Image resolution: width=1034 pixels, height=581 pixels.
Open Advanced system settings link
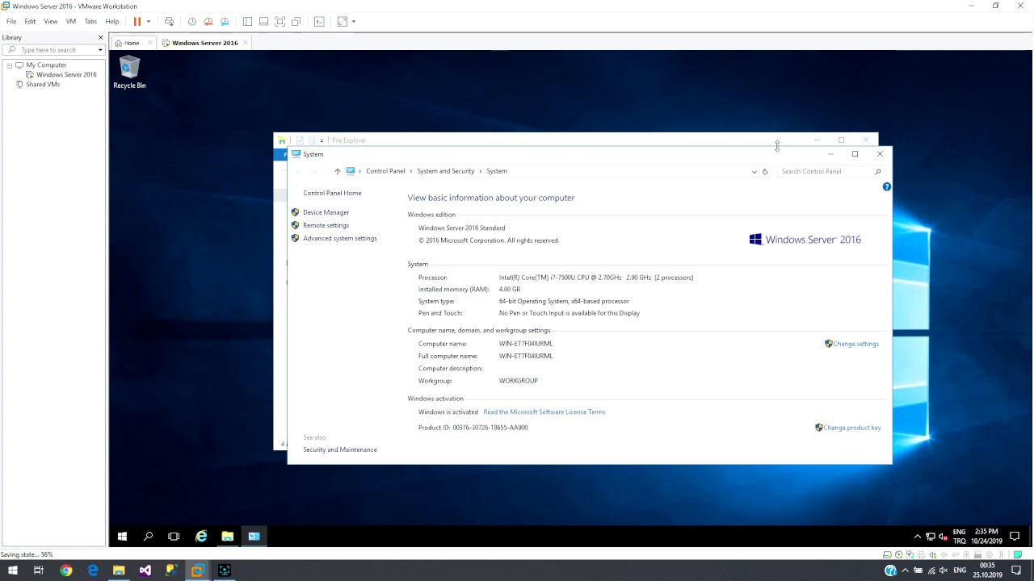pos(339,238)
